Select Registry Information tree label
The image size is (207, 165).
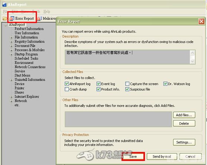tap(29, 42)
